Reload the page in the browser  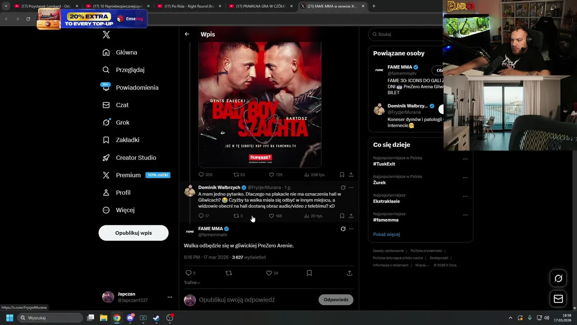coord(28,19)
